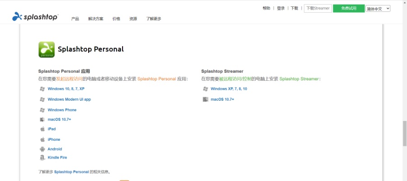407x181 pixels.
Task: Open the 资源 menu
Action: 133,19
